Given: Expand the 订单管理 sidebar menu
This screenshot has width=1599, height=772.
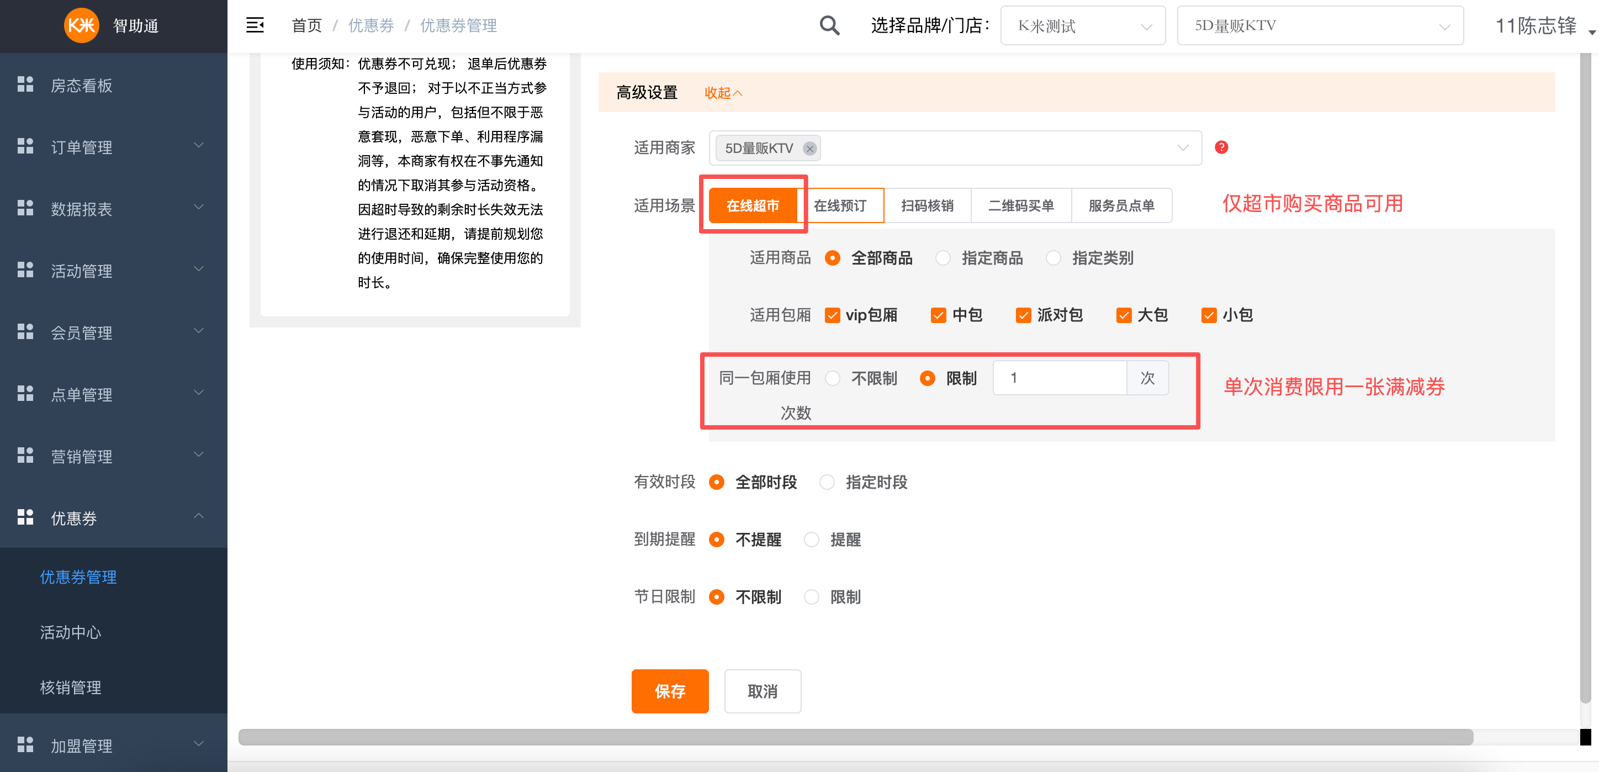Looking at the screenshot, I should [114, 146].
